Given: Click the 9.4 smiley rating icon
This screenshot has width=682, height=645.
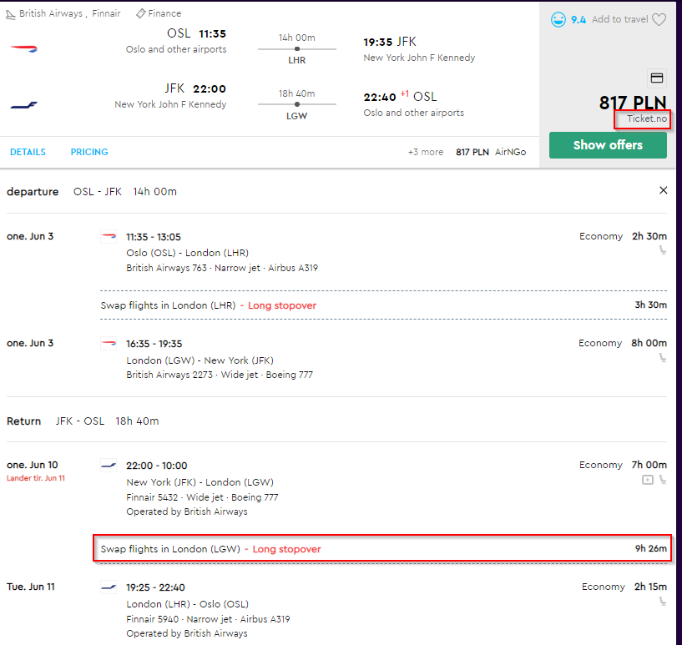Looking at the screenshot, I should pos(558,19).
